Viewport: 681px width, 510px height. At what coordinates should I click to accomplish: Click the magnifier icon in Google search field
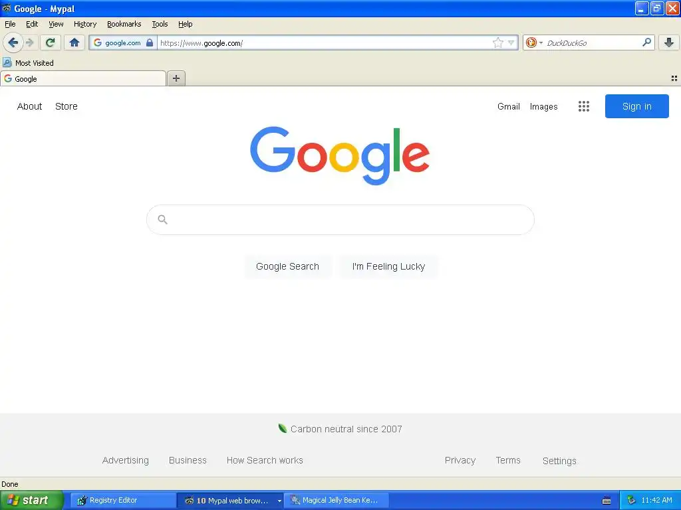click(162, 219)
